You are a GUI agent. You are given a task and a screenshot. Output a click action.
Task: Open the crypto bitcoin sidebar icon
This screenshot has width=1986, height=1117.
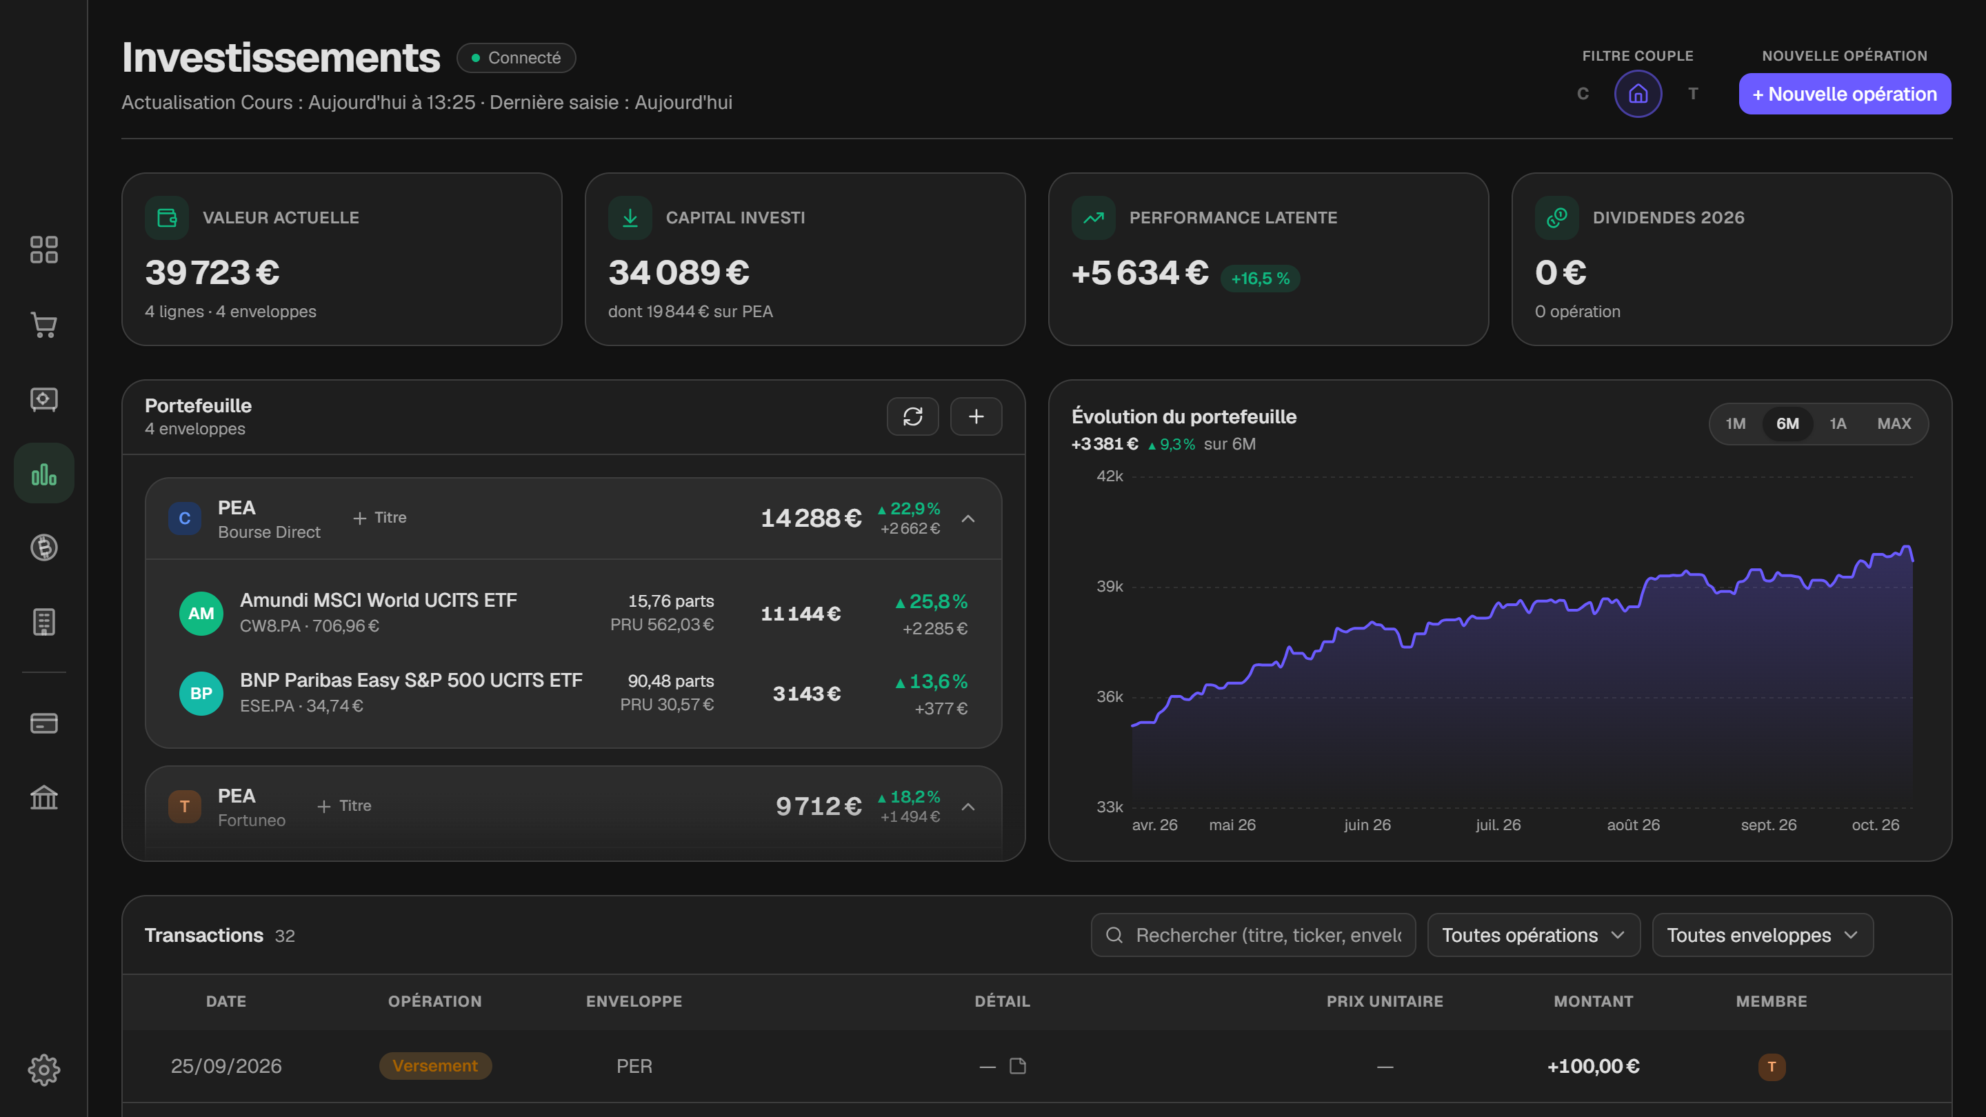click(44, 547)
